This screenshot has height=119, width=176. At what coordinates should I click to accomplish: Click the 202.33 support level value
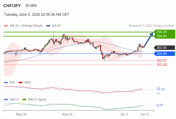click(162, 65)
